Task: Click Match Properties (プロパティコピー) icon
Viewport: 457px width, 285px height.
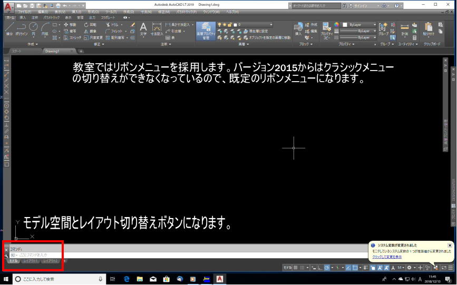Action: coord(326,31)
